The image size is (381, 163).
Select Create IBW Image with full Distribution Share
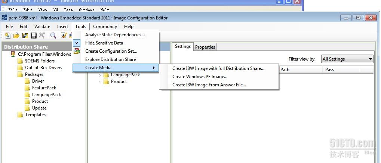pos(218,68)
